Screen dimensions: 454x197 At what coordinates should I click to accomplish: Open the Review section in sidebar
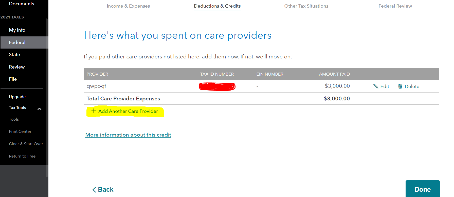17,67
